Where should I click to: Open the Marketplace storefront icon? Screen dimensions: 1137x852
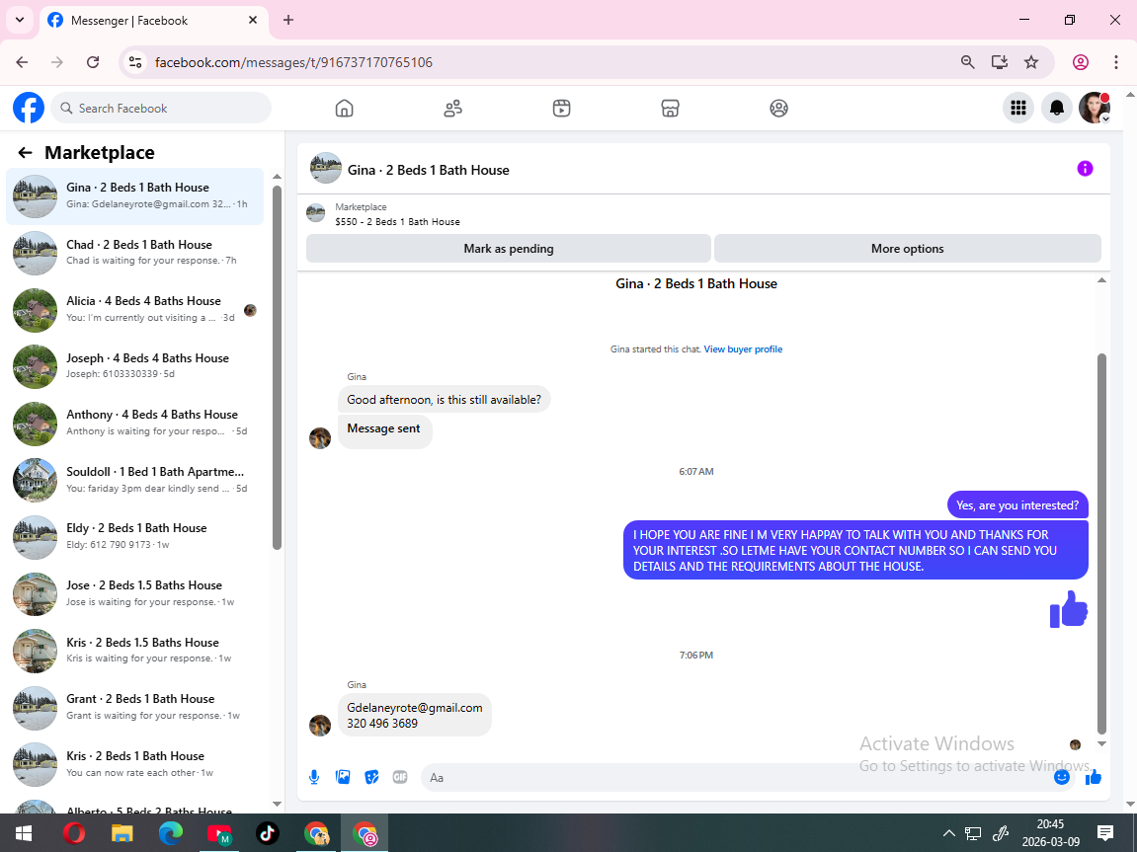pyautogui.click(x=670, y=108)
